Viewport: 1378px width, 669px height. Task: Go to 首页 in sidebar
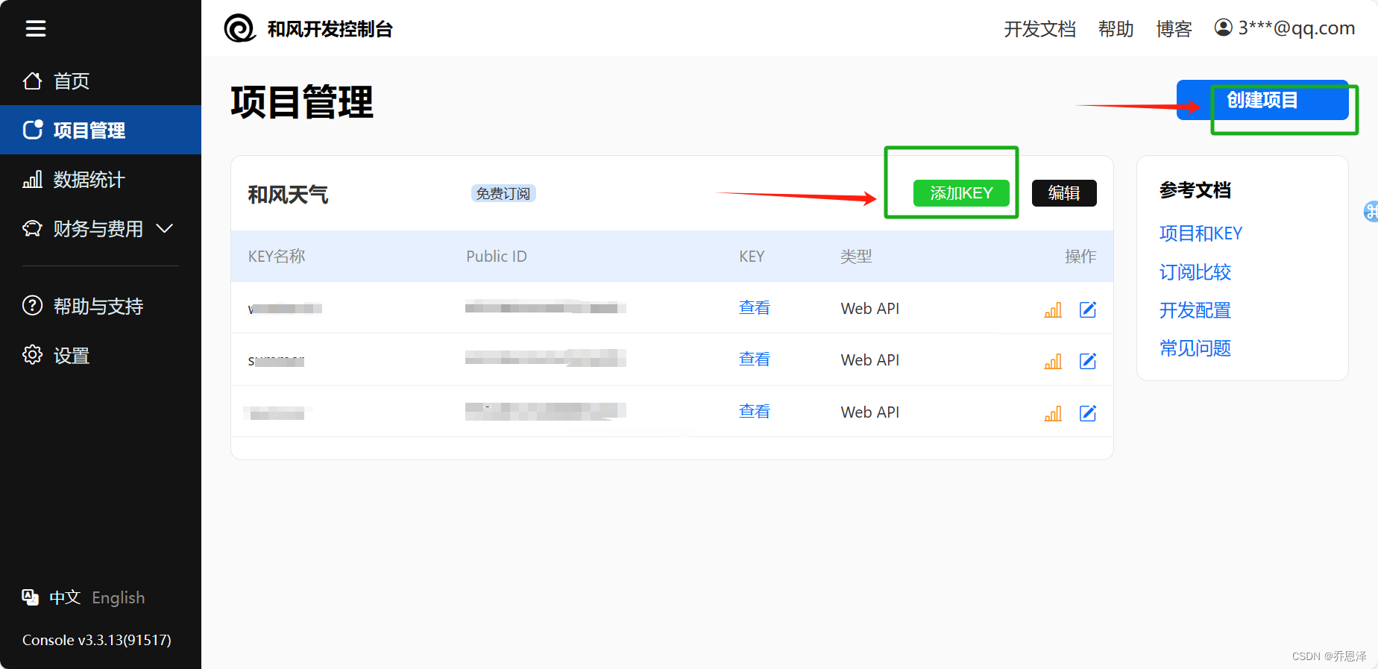101,81
